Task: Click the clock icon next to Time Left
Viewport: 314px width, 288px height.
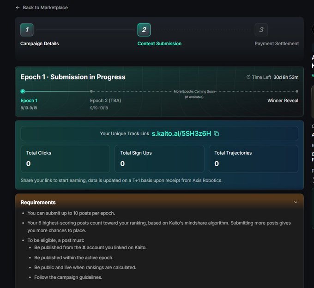Action: [x=248, y=77]
